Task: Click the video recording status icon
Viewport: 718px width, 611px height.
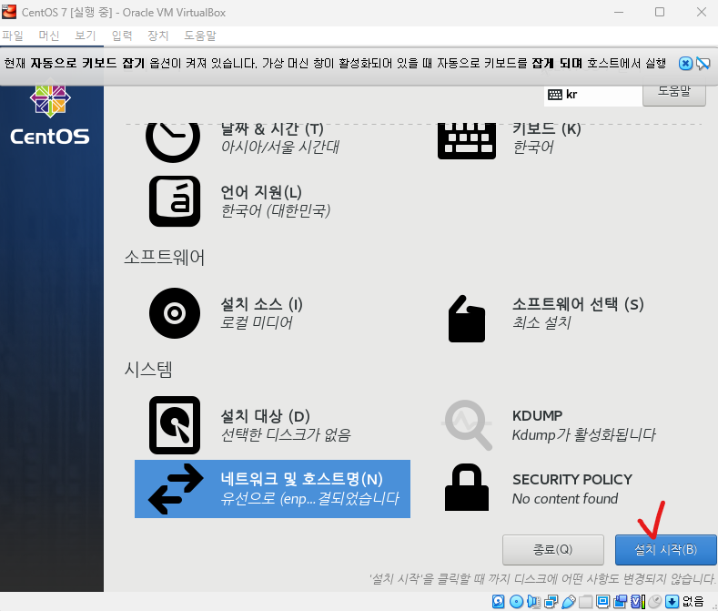Action: [x=621, y=601]
